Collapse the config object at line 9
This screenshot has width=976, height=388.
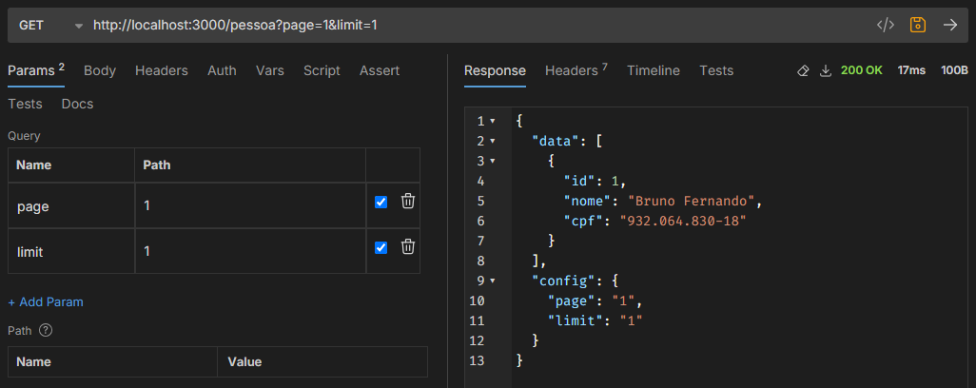tap(493, 281)
